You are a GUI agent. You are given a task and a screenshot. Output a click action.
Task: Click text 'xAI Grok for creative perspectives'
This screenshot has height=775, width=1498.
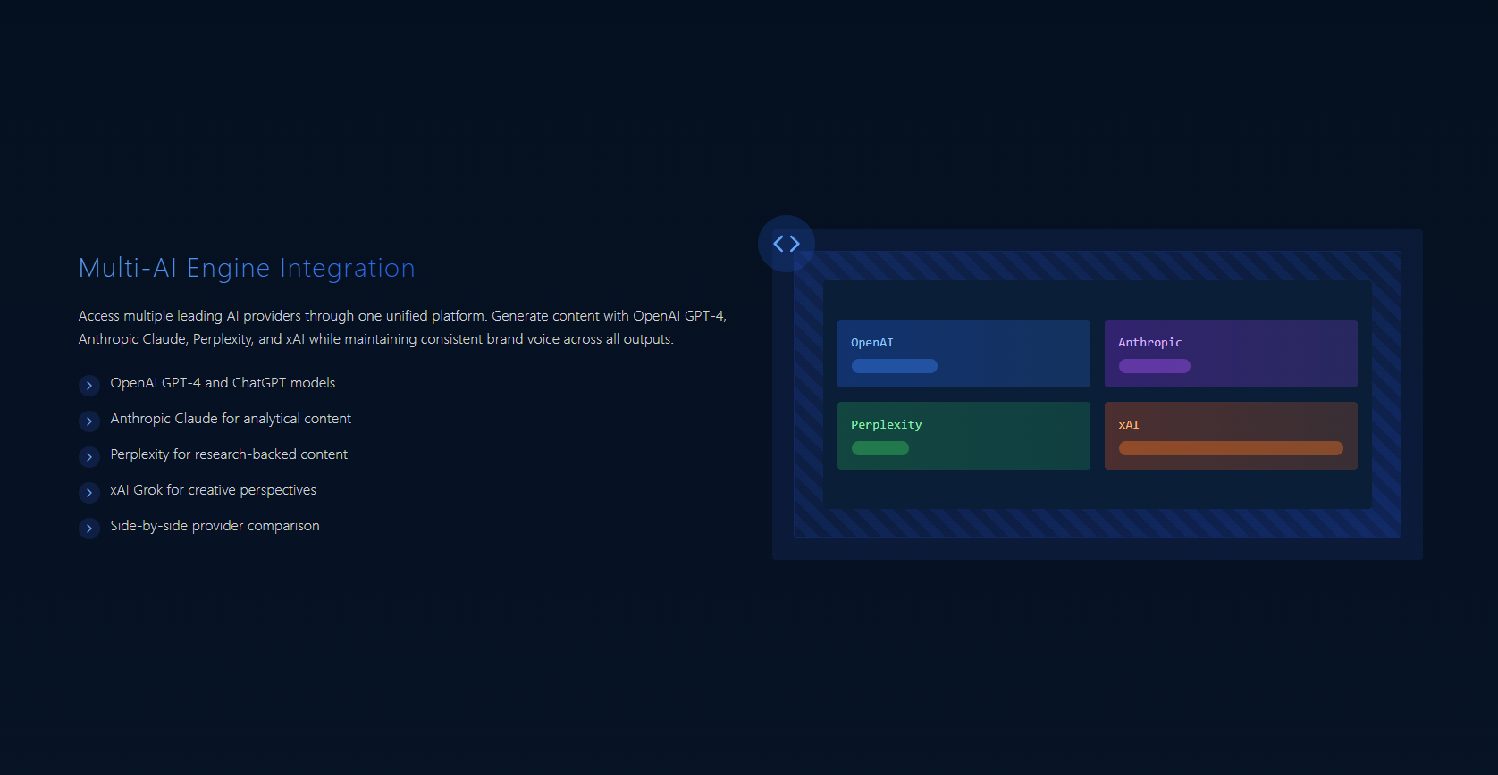click(x=213, y=490)
